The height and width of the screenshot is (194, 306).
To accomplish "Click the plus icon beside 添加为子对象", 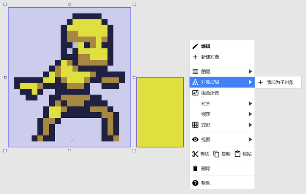I will [x=261, y=82].
